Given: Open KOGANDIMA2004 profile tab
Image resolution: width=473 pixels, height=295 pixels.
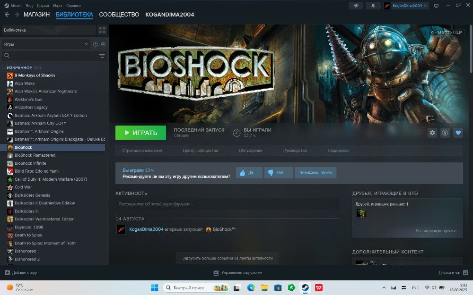Looking at the screenshot, I should click(x=170, y=15).
